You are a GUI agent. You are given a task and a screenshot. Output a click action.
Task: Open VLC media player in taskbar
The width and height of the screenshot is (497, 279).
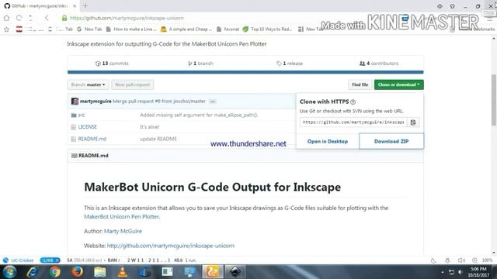[123, 272]
